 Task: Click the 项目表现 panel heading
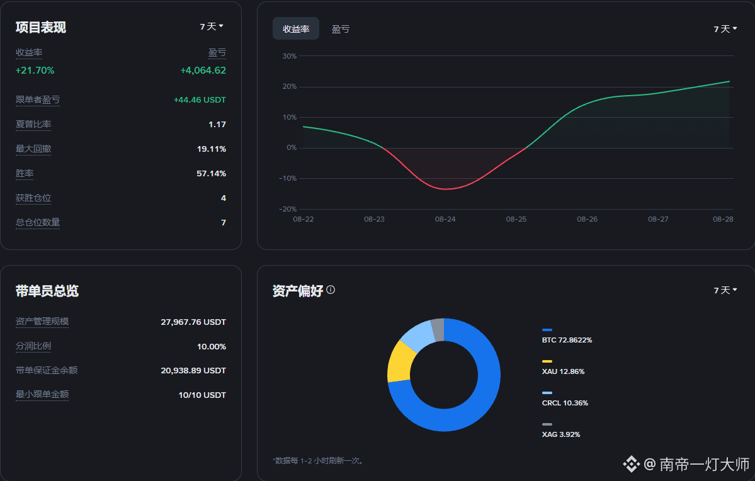(41, 28)
